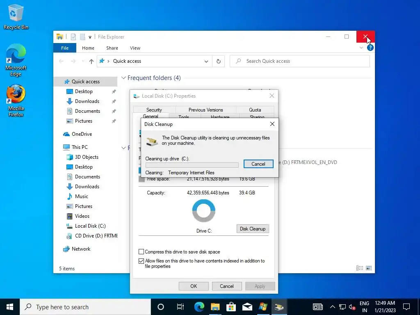Click the Disk Cleanup button in Properties
Viewport: 420px width, 315px height.
(x=253, y=229)
